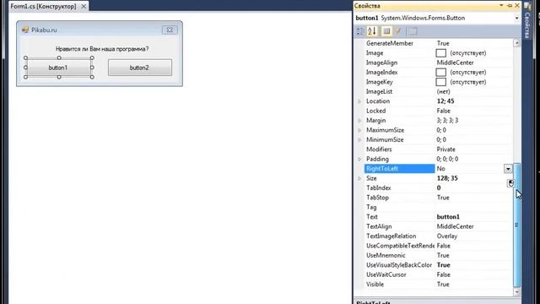Viewport: 540px width, 304px height.
Task: Close the Pikabu.ru form window
Action: (x=170, y=30)
